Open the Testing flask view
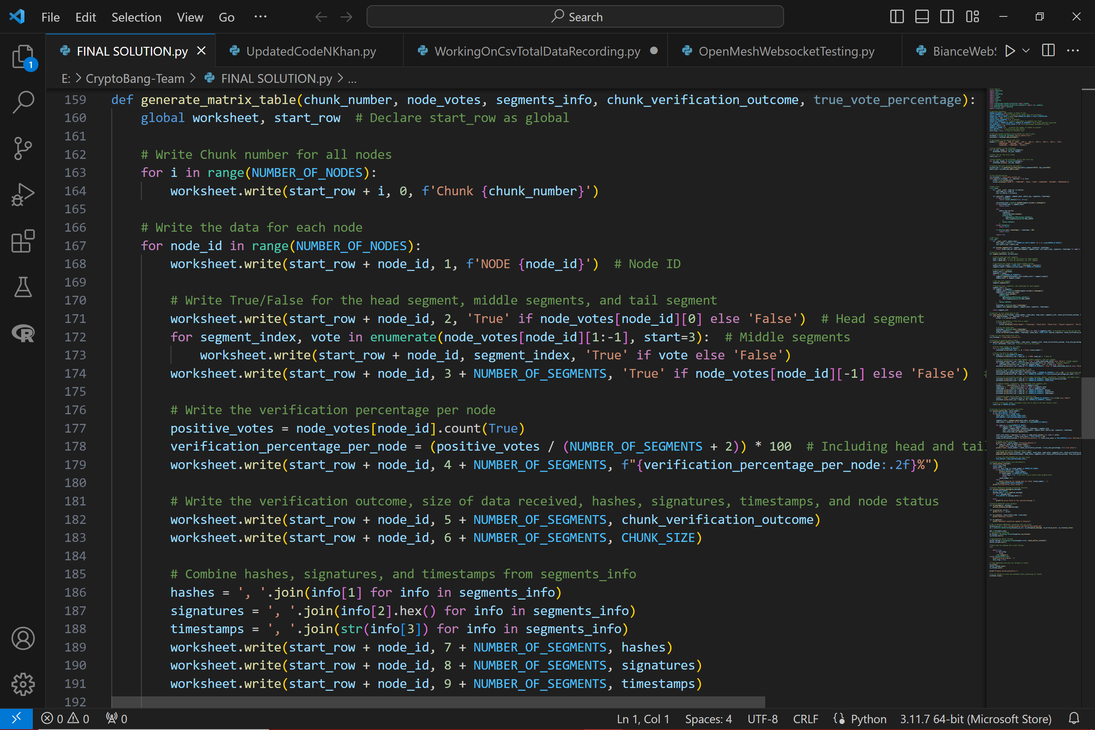The height and width of the screenshot is (730, 1095). [22, 287]
